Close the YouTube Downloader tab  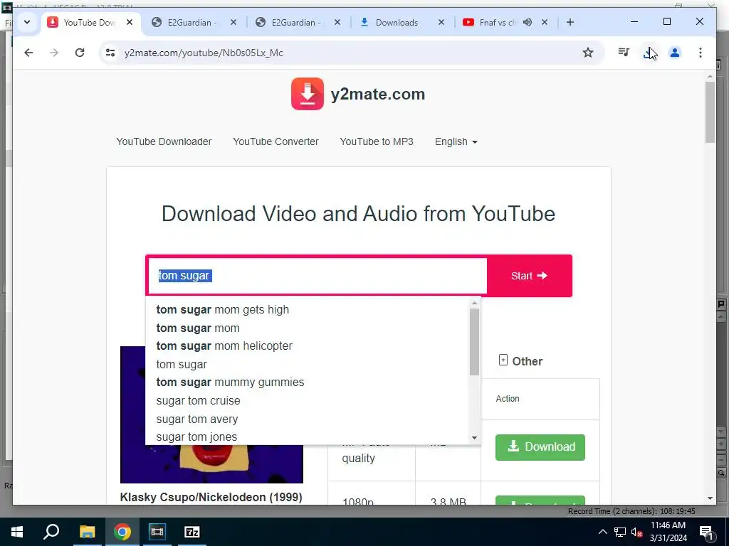(130, 22)
